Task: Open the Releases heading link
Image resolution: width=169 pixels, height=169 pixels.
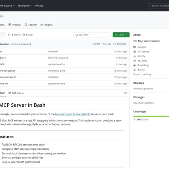Action: (139, 83)
